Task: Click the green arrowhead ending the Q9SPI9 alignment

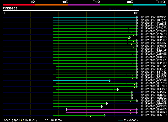Action: [x=105, y=115]
